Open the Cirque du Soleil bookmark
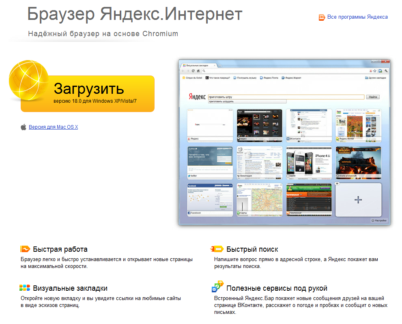402x324 pixels. click(x=192, y=78)
